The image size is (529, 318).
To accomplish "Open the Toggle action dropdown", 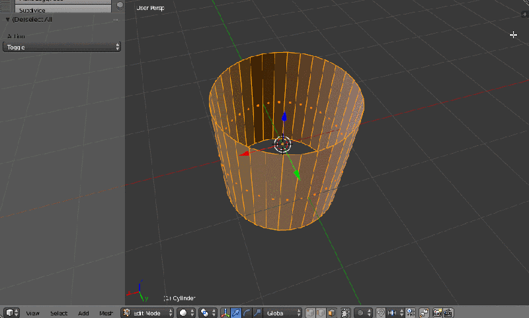I will coord(61,47).
